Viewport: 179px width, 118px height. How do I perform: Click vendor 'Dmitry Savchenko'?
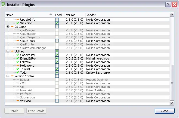coord(98,73)
